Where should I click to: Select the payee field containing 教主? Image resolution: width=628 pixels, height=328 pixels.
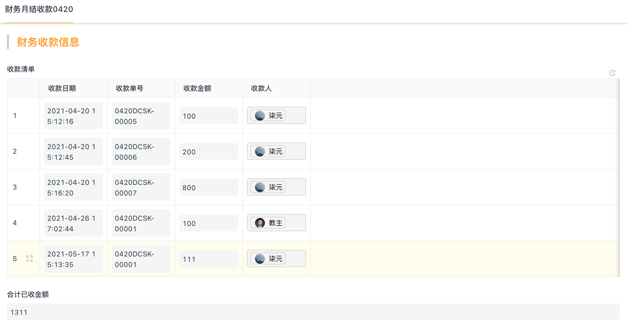(x=277, y=223)
